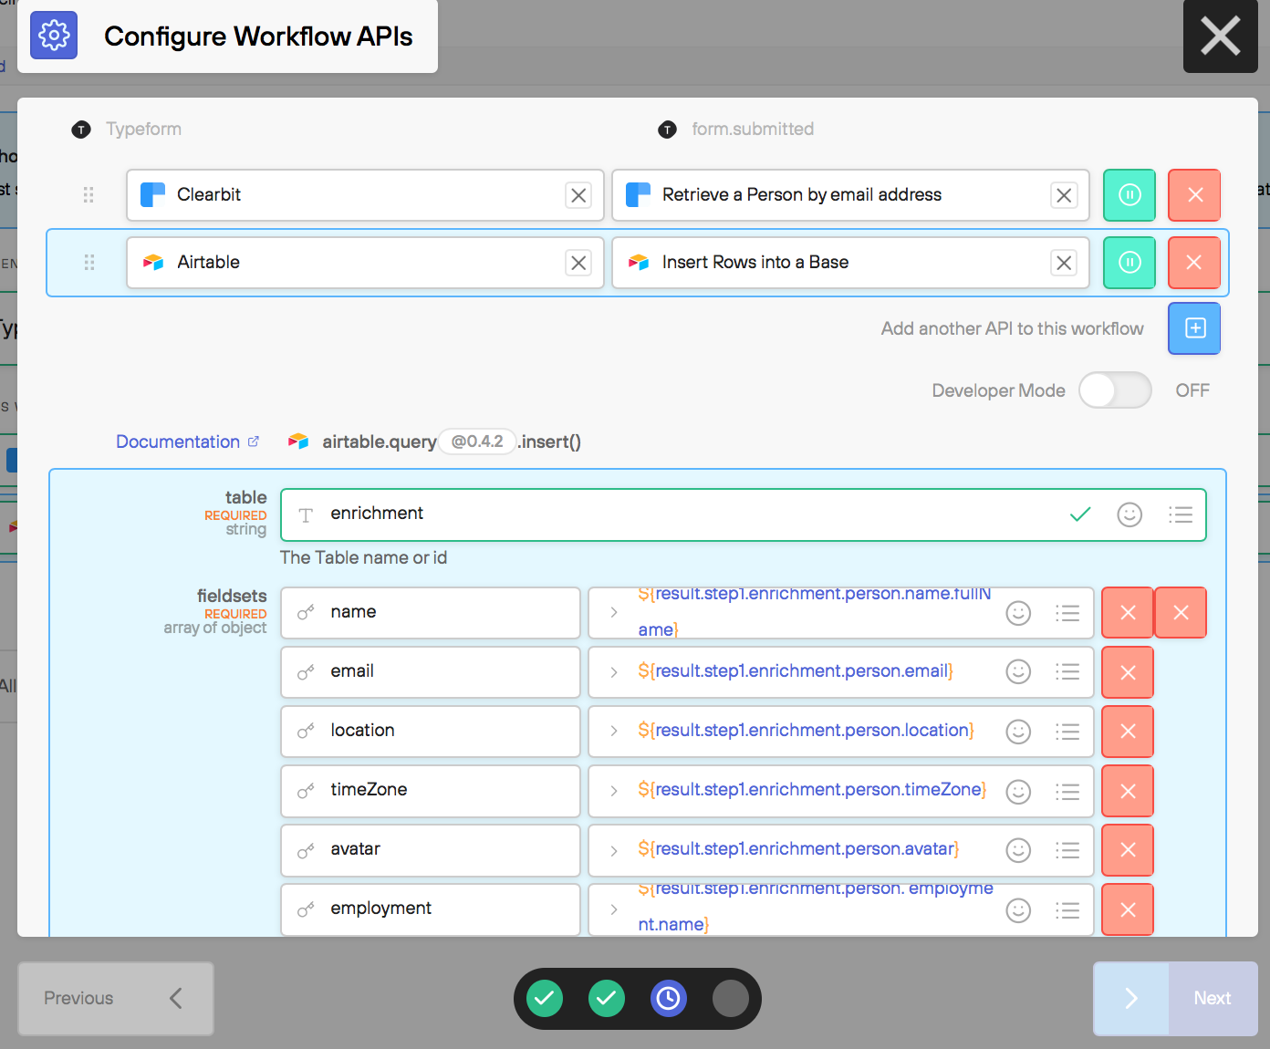
Task: Open the list icon on the name value
Action: (x=1067, y=613)
